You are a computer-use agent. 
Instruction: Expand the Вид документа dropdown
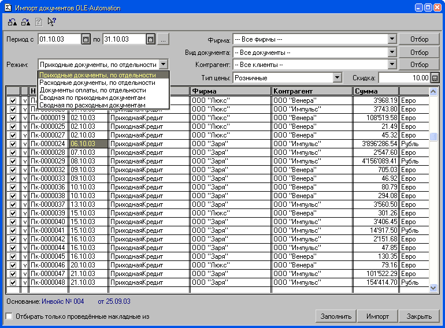[392, 52]
